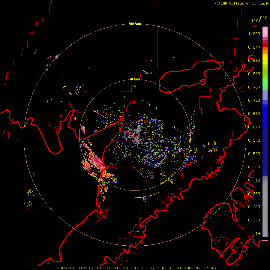Viewport: 270px width, 270px height.
Task: Click the 0.520 value on the color scale
Action: click(x=254, y=154)
